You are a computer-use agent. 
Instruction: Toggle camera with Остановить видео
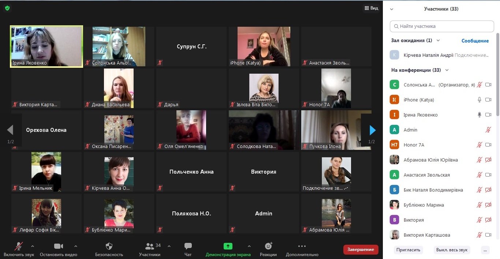point(59,246)
